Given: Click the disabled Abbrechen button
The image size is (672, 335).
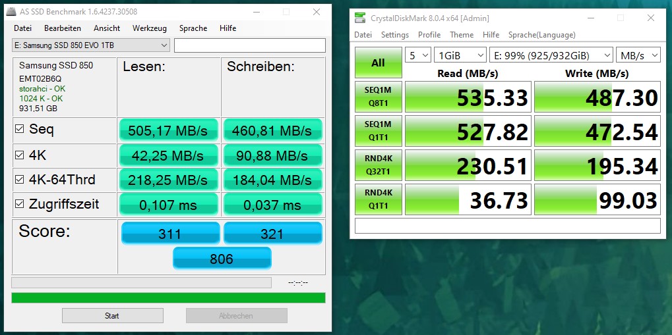Looking at the screenshot, I should click(236, 316).
